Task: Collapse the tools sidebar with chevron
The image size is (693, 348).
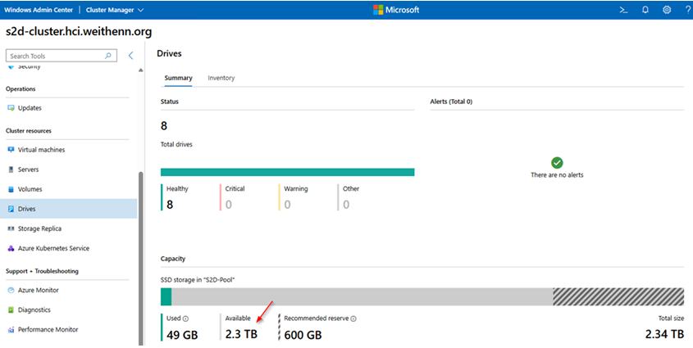Action: point(130,56)
